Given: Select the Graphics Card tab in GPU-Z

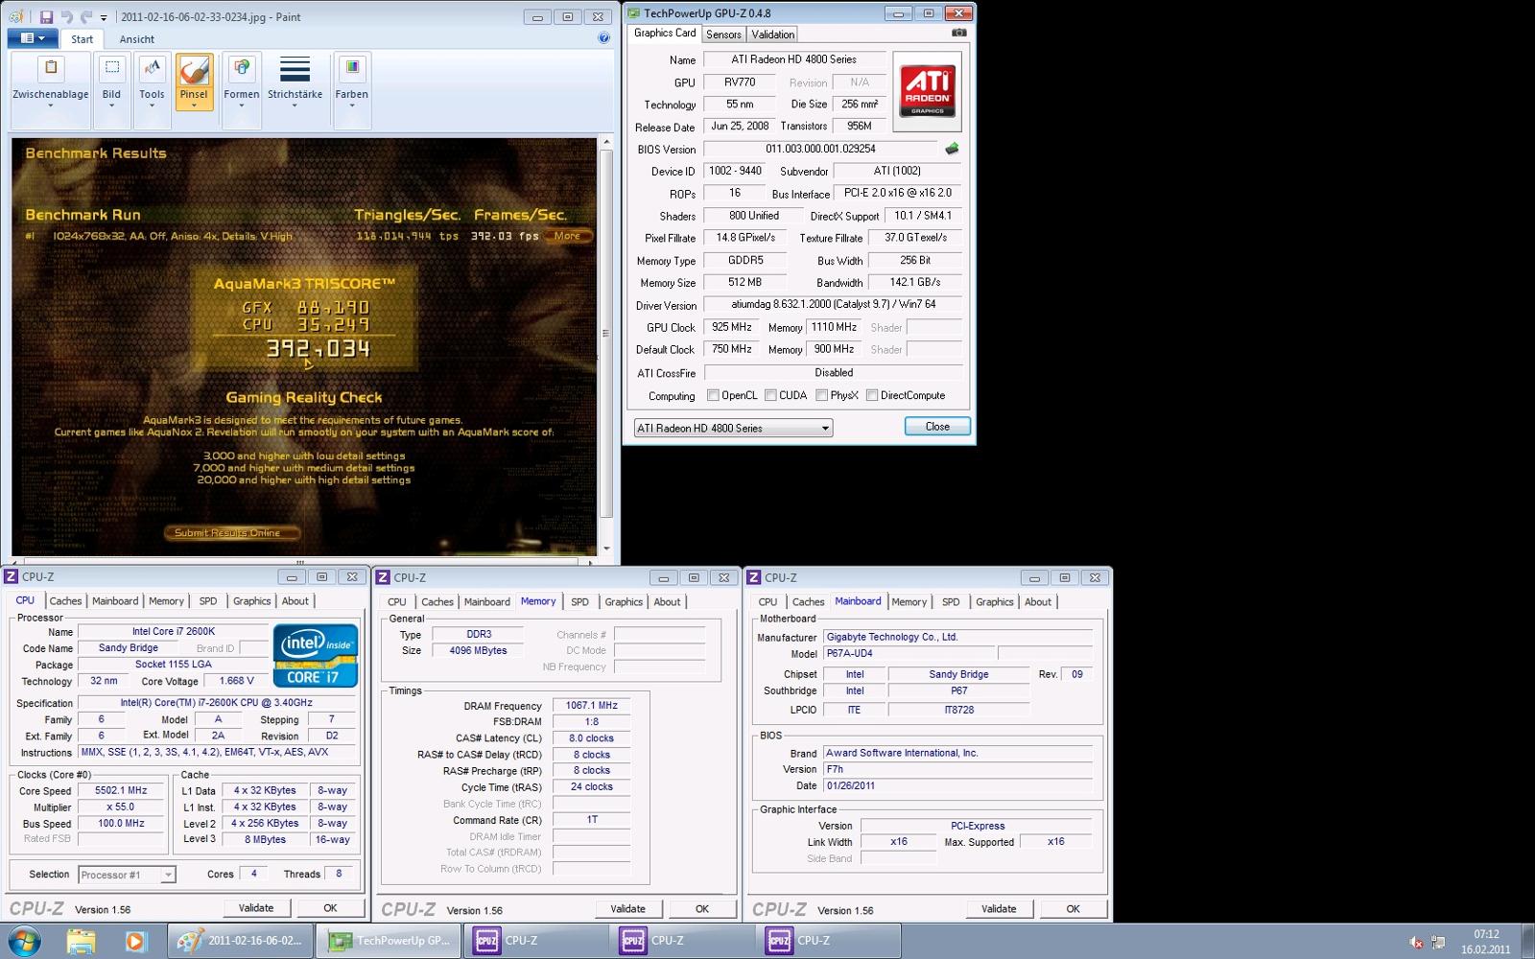Looking at the screenshot, I should pyautogui.click(x=665, y=33).
